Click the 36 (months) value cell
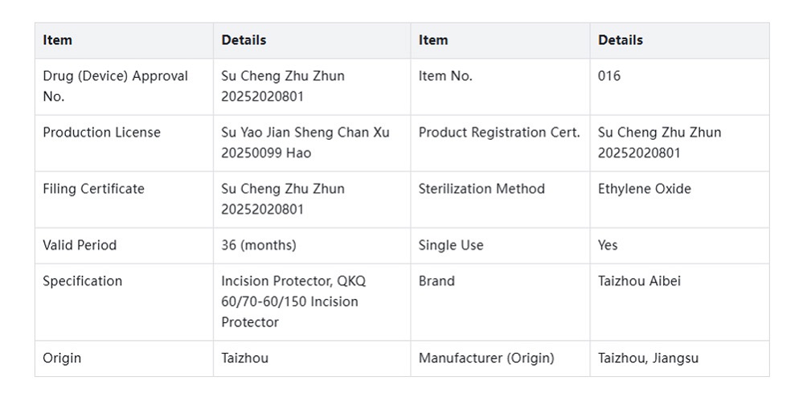 point(258,245)
